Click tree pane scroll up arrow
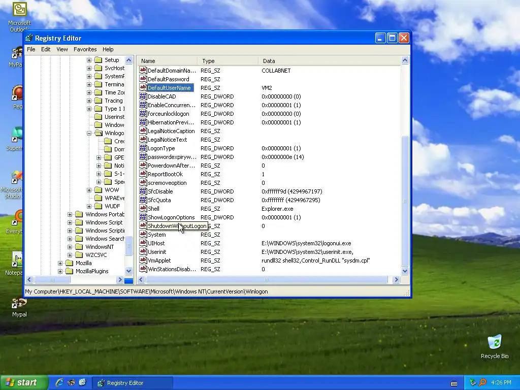 (x=128, y=60)
